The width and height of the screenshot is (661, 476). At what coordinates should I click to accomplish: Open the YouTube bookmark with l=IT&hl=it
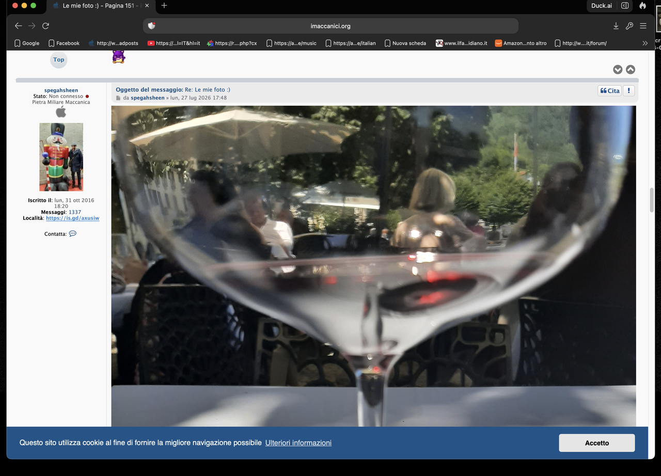pyautogui.click(x=174, y=43)
